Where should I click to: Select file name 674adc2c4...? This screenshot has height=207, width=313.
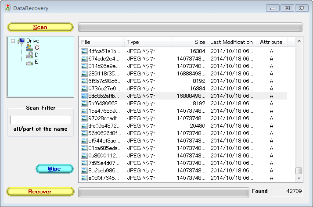(x=104, y=59)
